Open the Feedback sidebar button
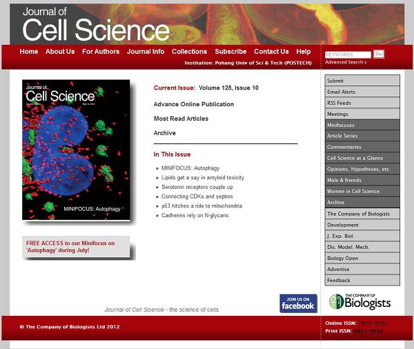This screenshot has width=414, height=349. (x=362, y=280)
